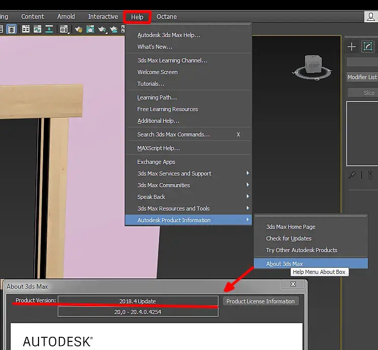Open the Curve Editor from toolbar
378x350 pixels.
(x=37, y=29)
